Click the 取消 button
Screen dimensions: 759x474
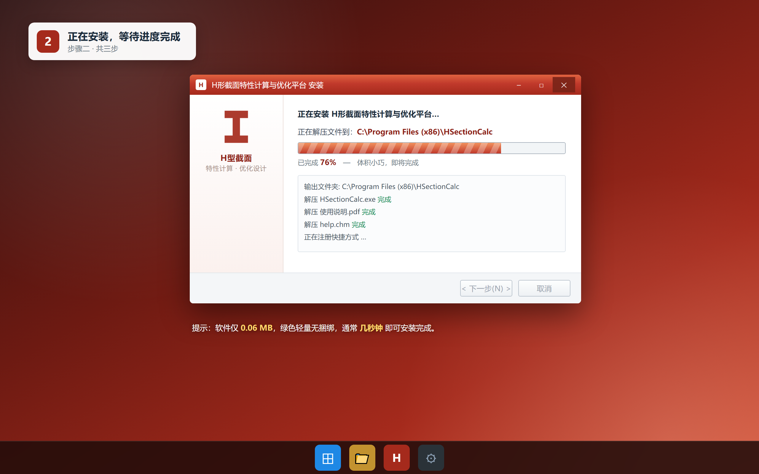pos(544,289)
